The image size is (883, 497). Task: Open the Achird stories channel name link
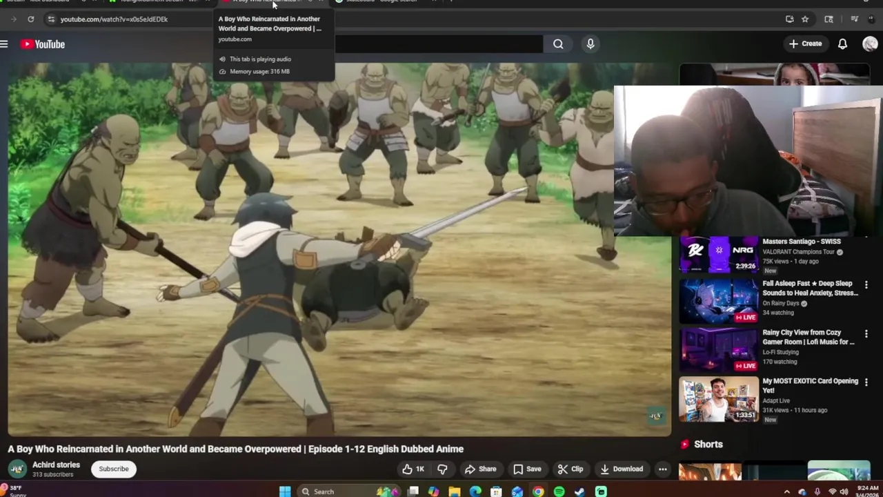click(x=56, y=465)
